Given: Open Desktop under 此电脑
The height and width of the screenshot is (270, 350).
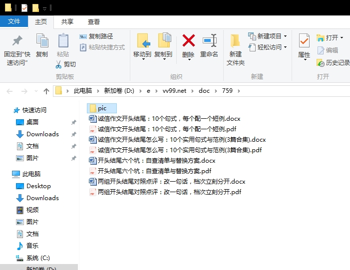Looking at the screenshot, I should click(33, 186).
